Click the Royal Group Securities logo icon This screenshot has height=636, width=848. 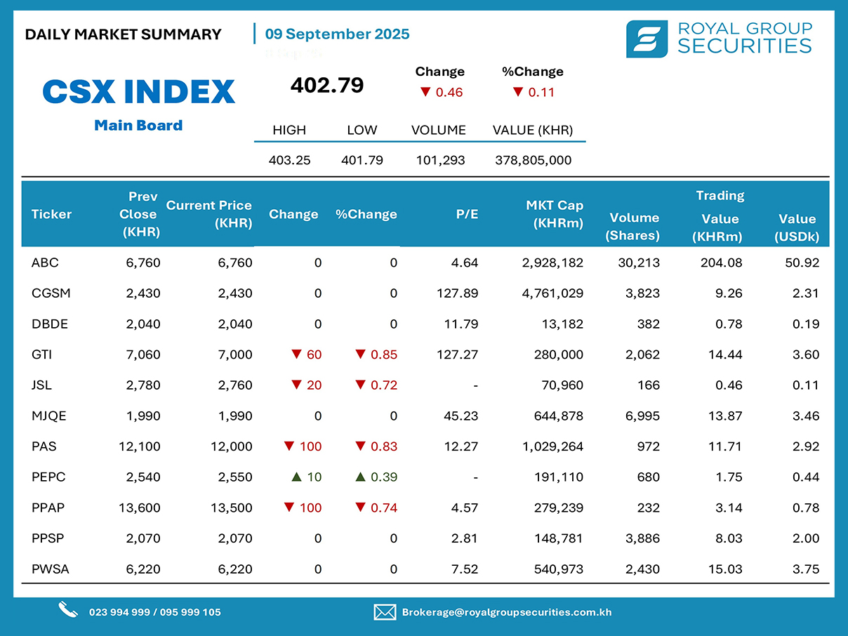point(647,39)
